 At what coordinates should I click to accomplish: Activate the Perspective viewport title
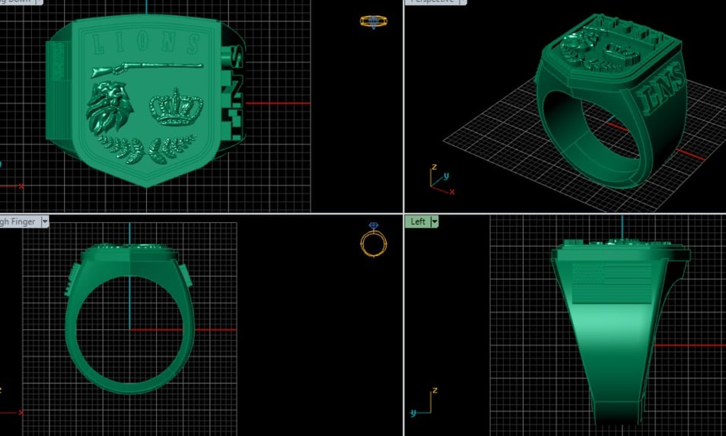pos(432,2)
